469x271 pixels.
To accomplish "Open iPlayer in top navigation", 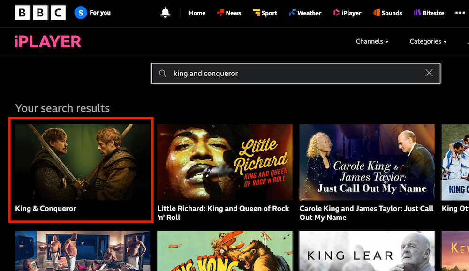I will (351, 13).
